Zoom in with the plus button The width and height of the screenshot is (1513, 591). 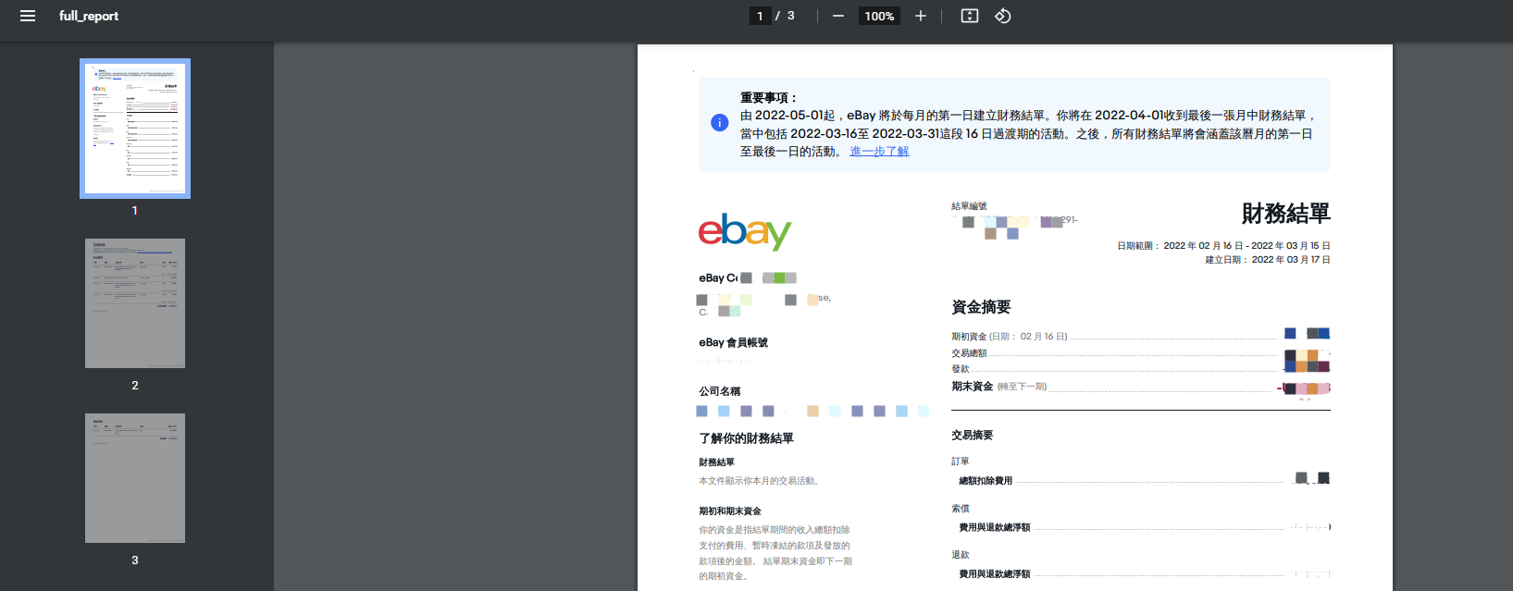click(x=921, y=16)
